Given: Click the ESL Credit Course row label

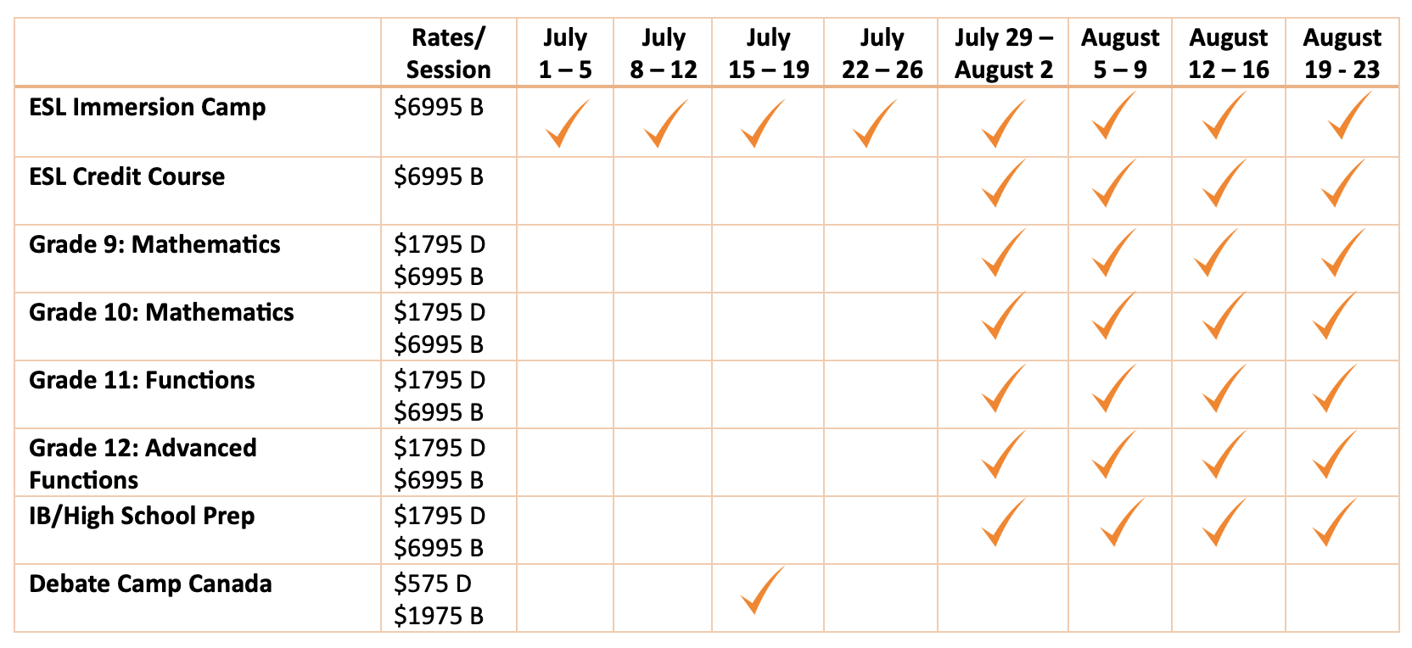Looking at the screenshot, I should (126, 176).
